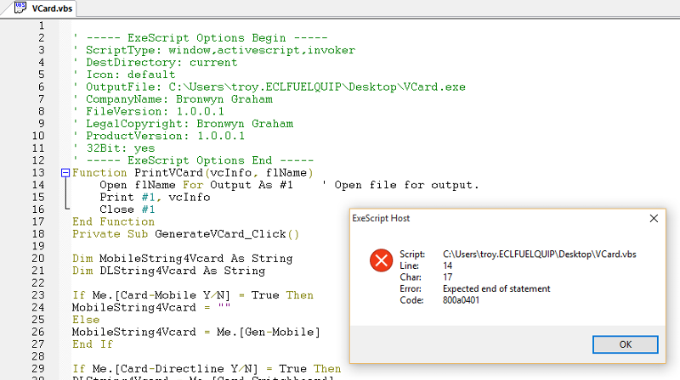Click the Char value 17 in dialog
The width and height of the screenshot is (680, 380).
448,277
